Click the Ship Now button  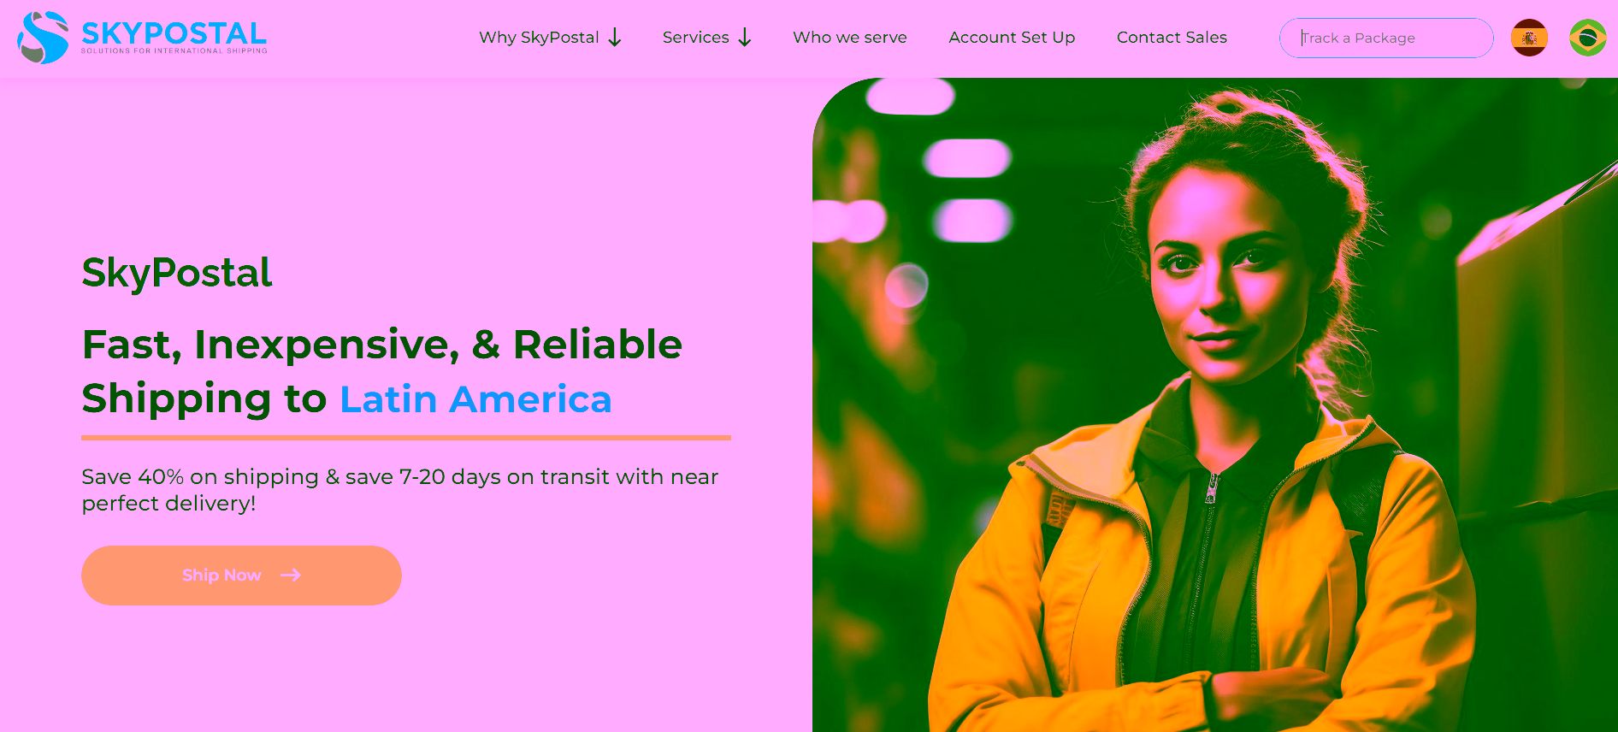241,576
